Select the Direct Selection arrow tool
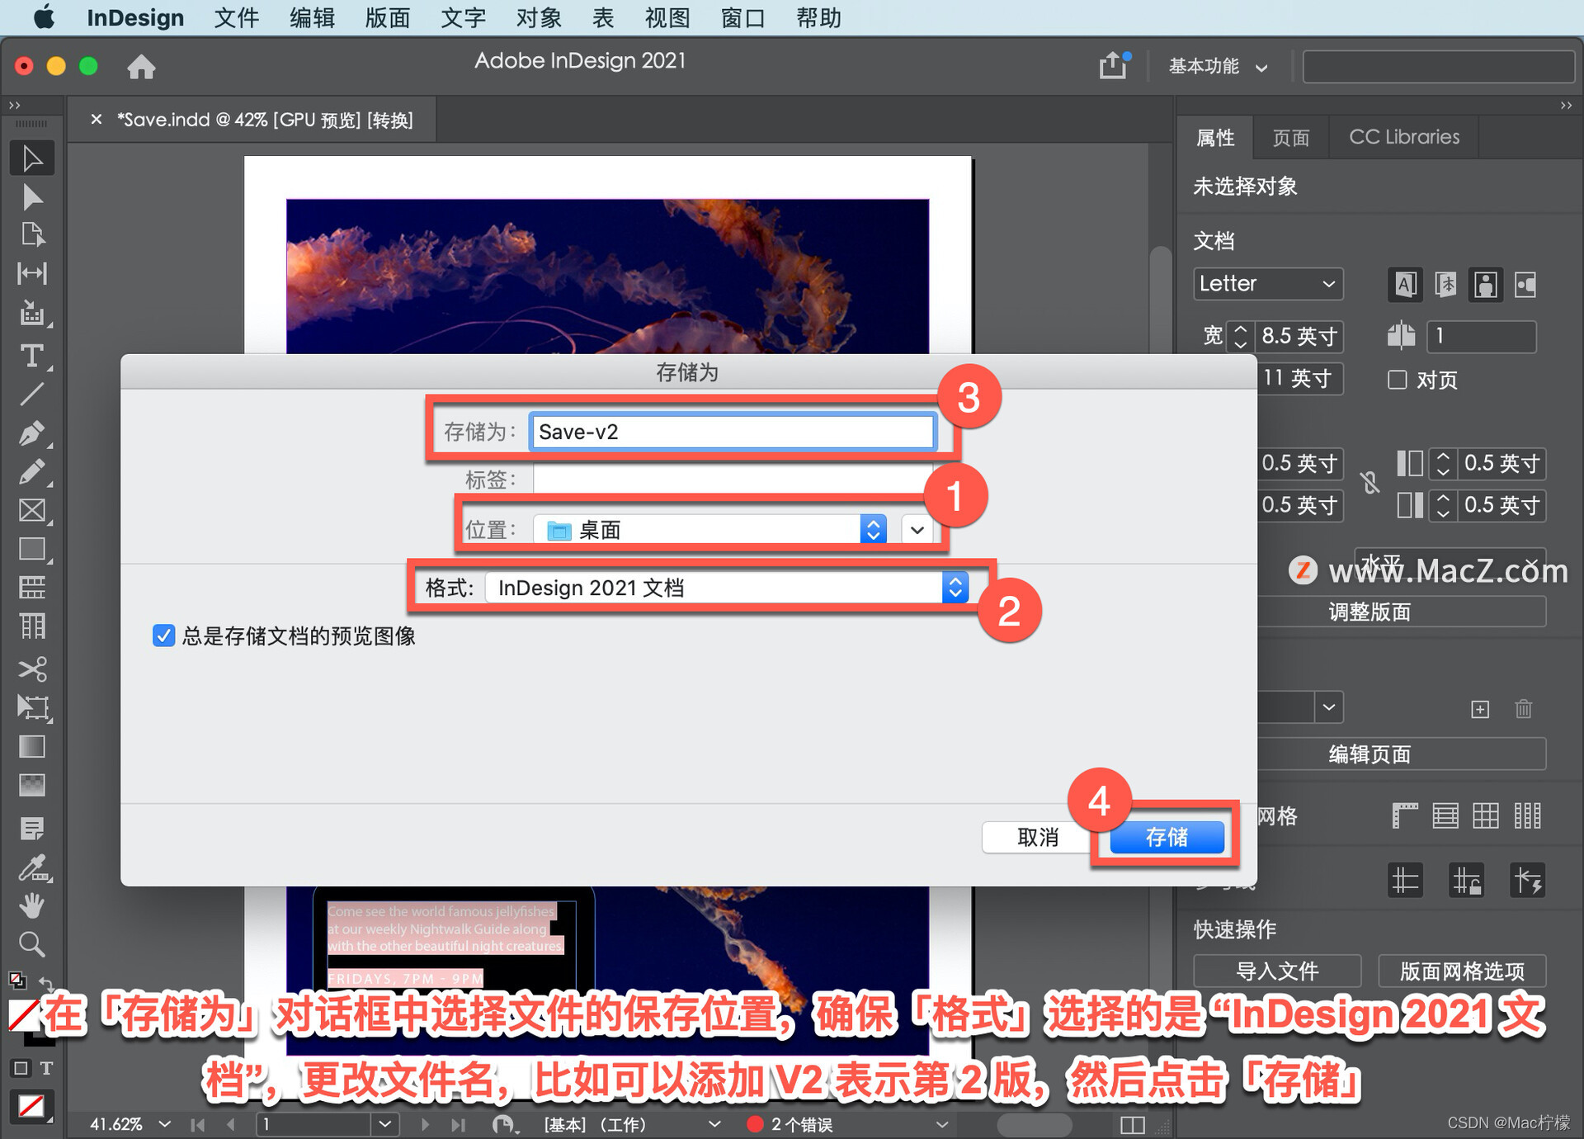 point(31,197)
